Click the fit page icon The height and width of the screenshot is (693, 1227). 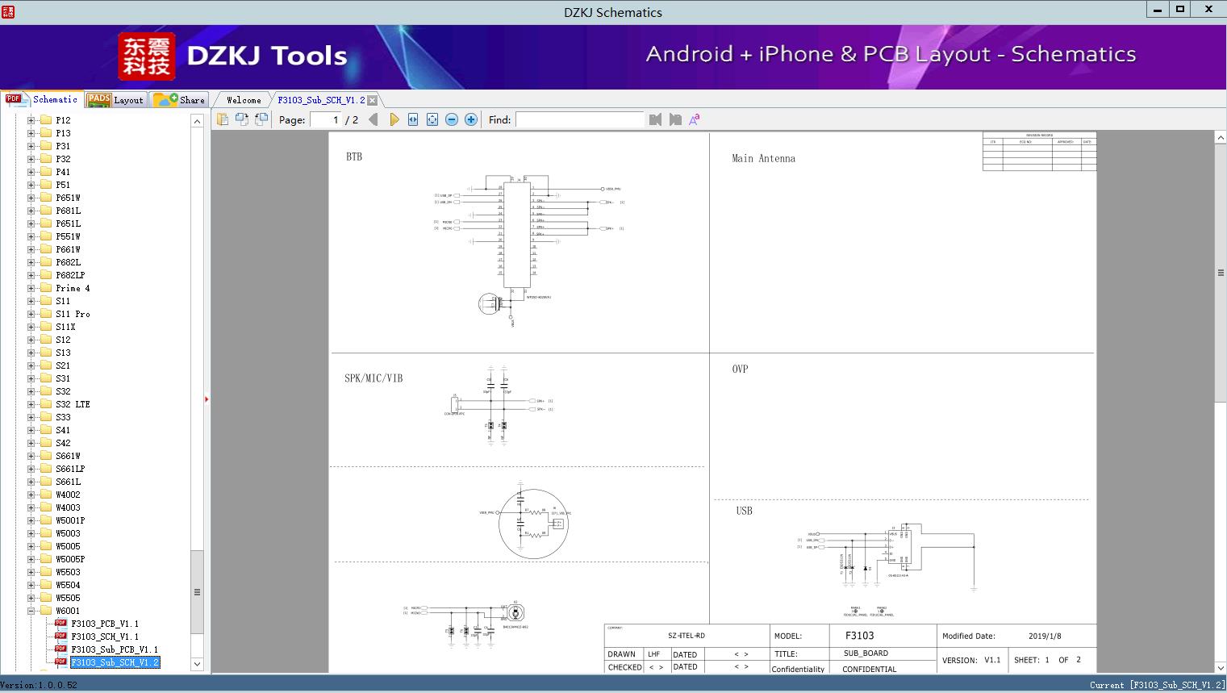[x=432, y=119]
